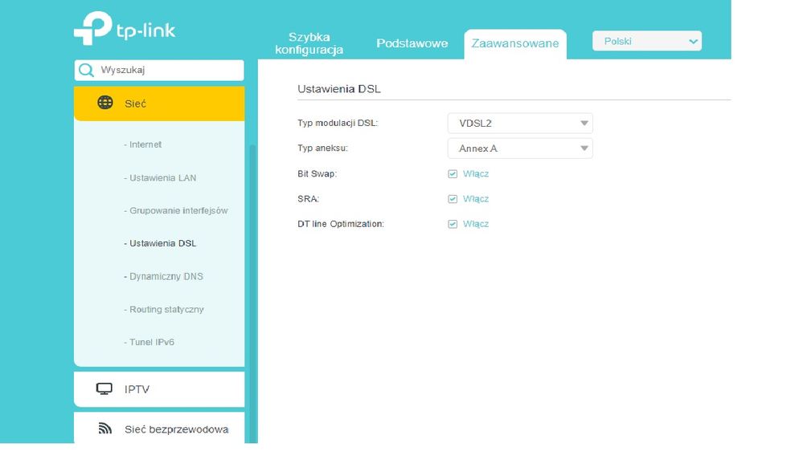The width and height of the screenshot is (803, 451).
Task: Open the Polski language selector
Action: [646, 42]
